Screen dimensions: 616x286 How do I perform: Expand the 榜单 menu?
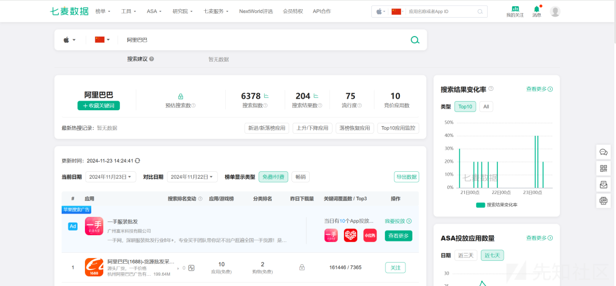tap(103, 11)
